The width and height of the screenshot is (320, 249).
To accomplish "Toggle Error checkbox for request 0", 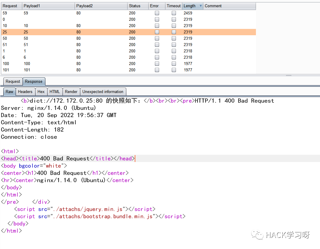I will [x=157, y=19].
